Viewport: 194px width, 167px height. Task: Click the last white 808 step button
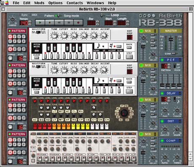pyautogui.click(x=107, y=126)
